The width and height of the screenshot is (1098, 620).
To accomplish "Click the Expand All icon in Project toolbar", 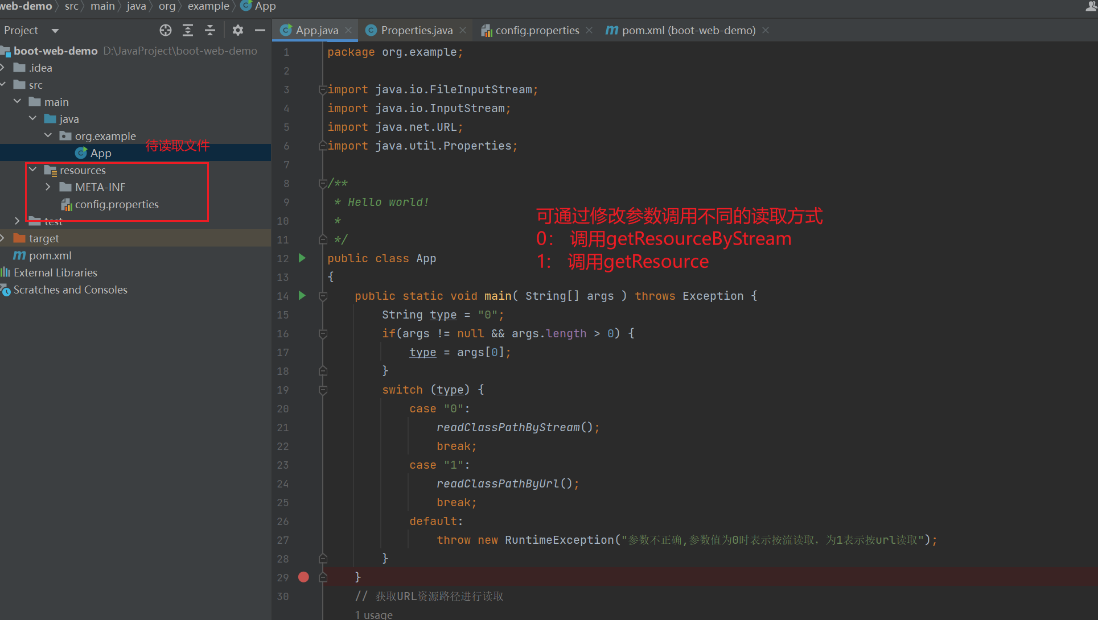I will (x=188, y=30).
